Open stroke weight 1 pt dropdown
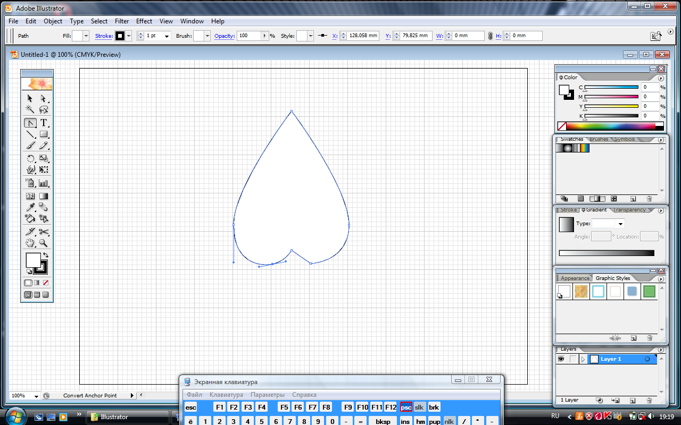The width and height of the screenshot is (681, 425). coord(167,36)
